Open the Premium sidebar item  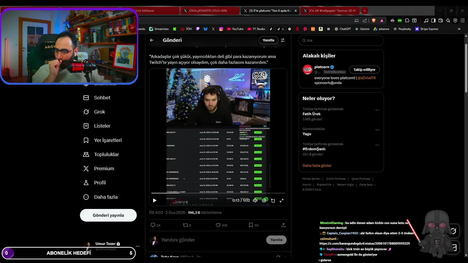(99, 168)
